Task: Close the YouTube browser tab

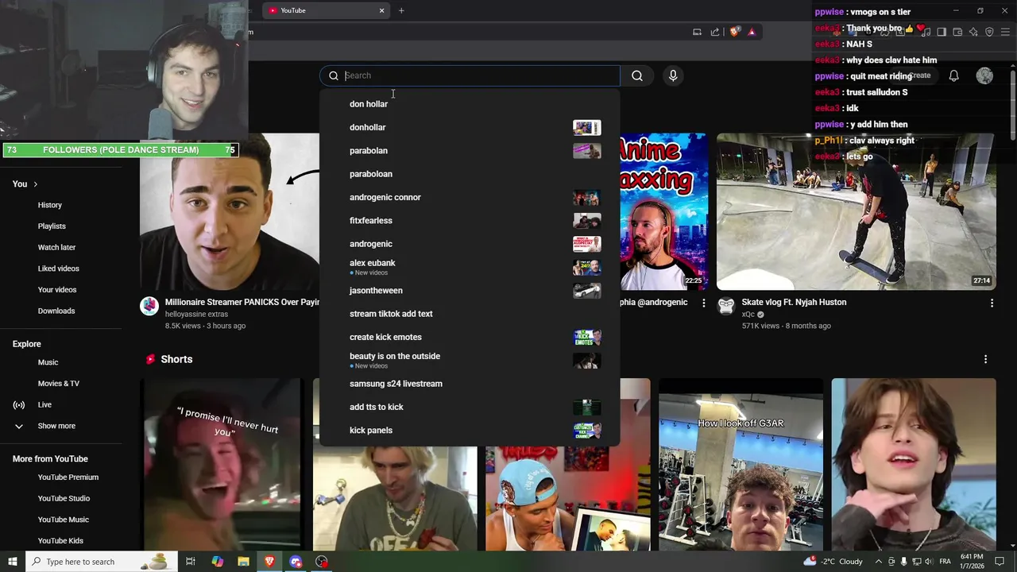Action: click(x=381, y=10)
